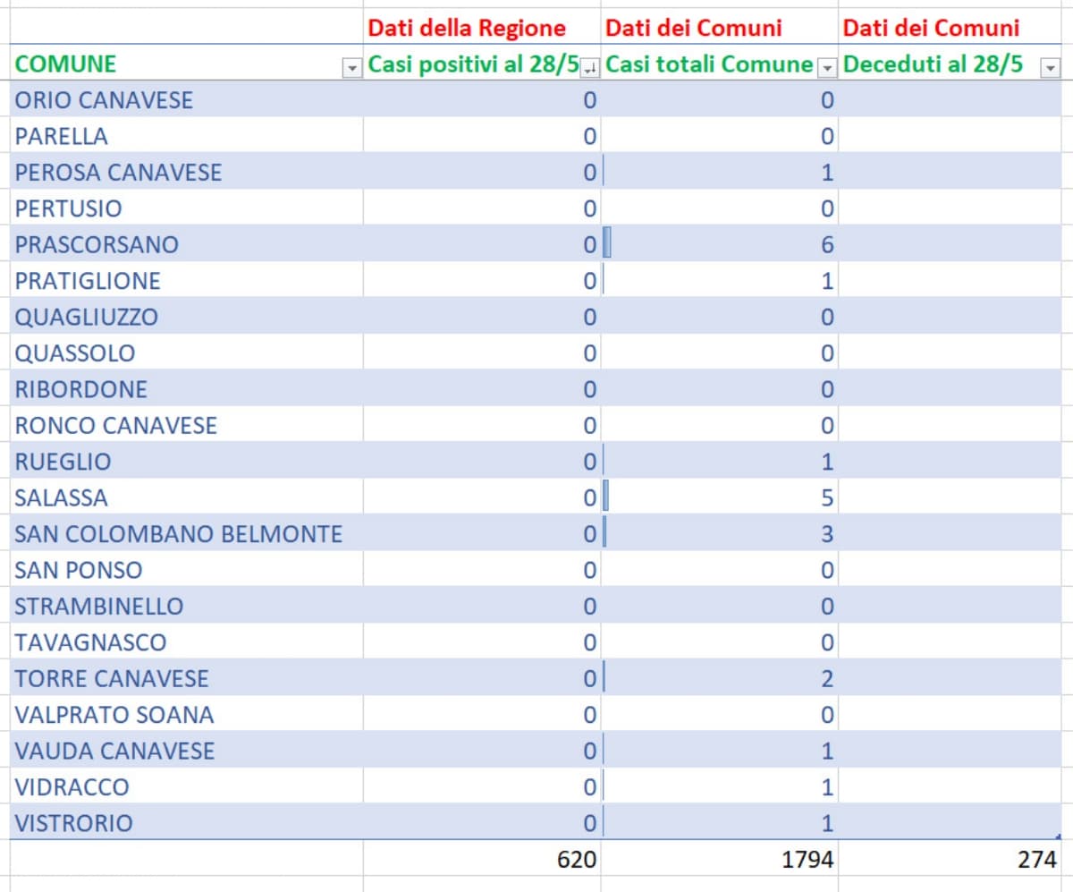Select the ORIO CANAVESE cell

(104, 99)
